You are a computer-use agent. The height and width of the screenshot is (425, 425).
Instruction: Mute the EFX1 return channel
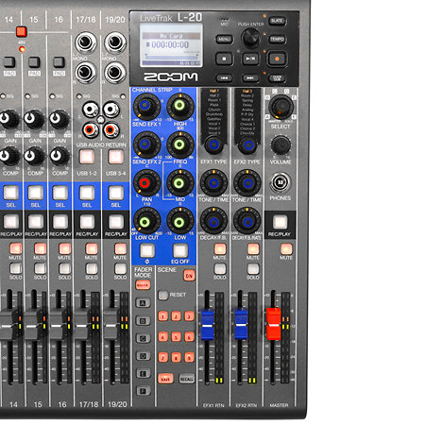(220, 248)
